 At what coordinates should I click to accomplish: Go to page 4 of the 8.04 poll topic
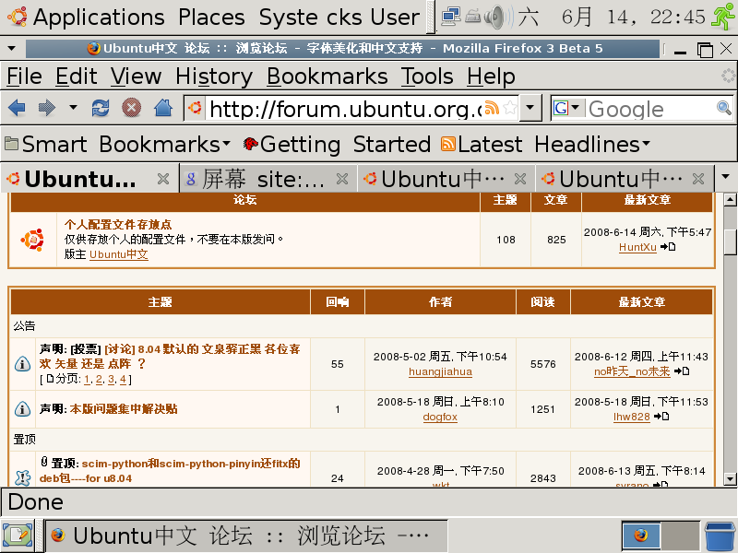pos(123,379)
